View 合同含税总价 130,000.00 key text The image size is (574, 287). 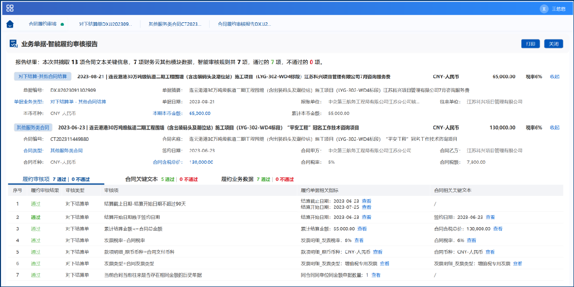pyautogui.click(x=498, y=229)
